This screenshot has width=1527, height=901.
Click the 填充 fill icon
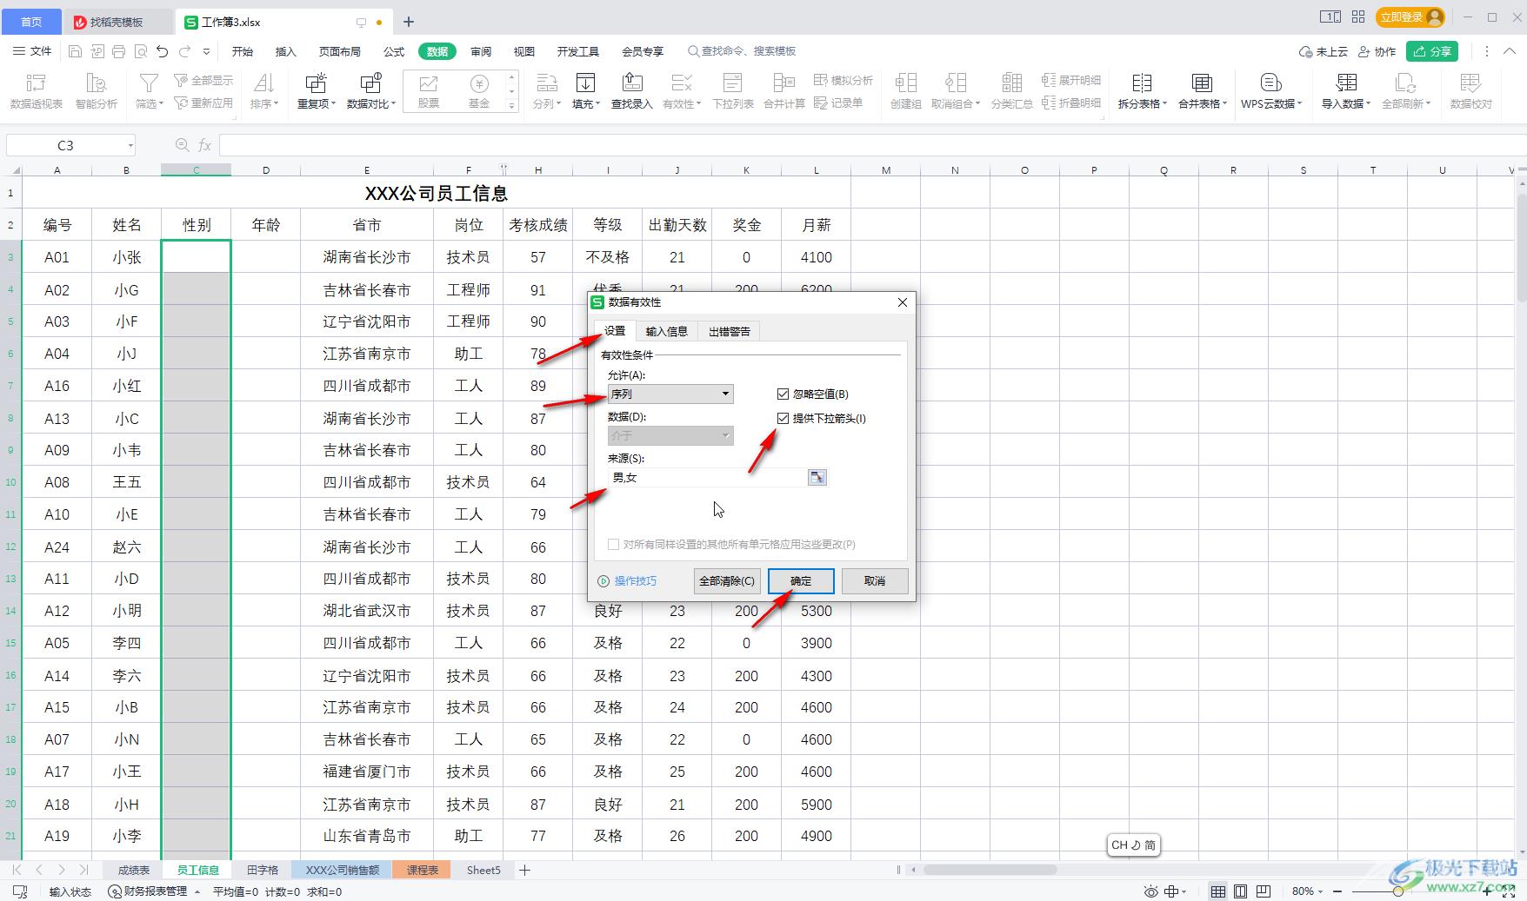point(586,83)
